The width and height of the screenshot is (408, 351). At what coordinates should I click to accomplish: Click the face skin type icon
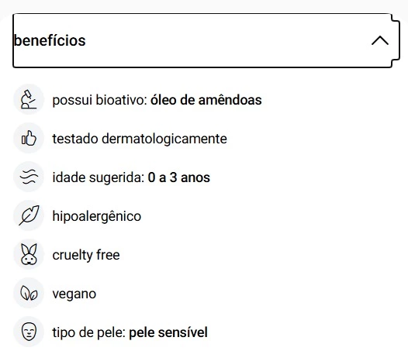[x=29, y=332]
